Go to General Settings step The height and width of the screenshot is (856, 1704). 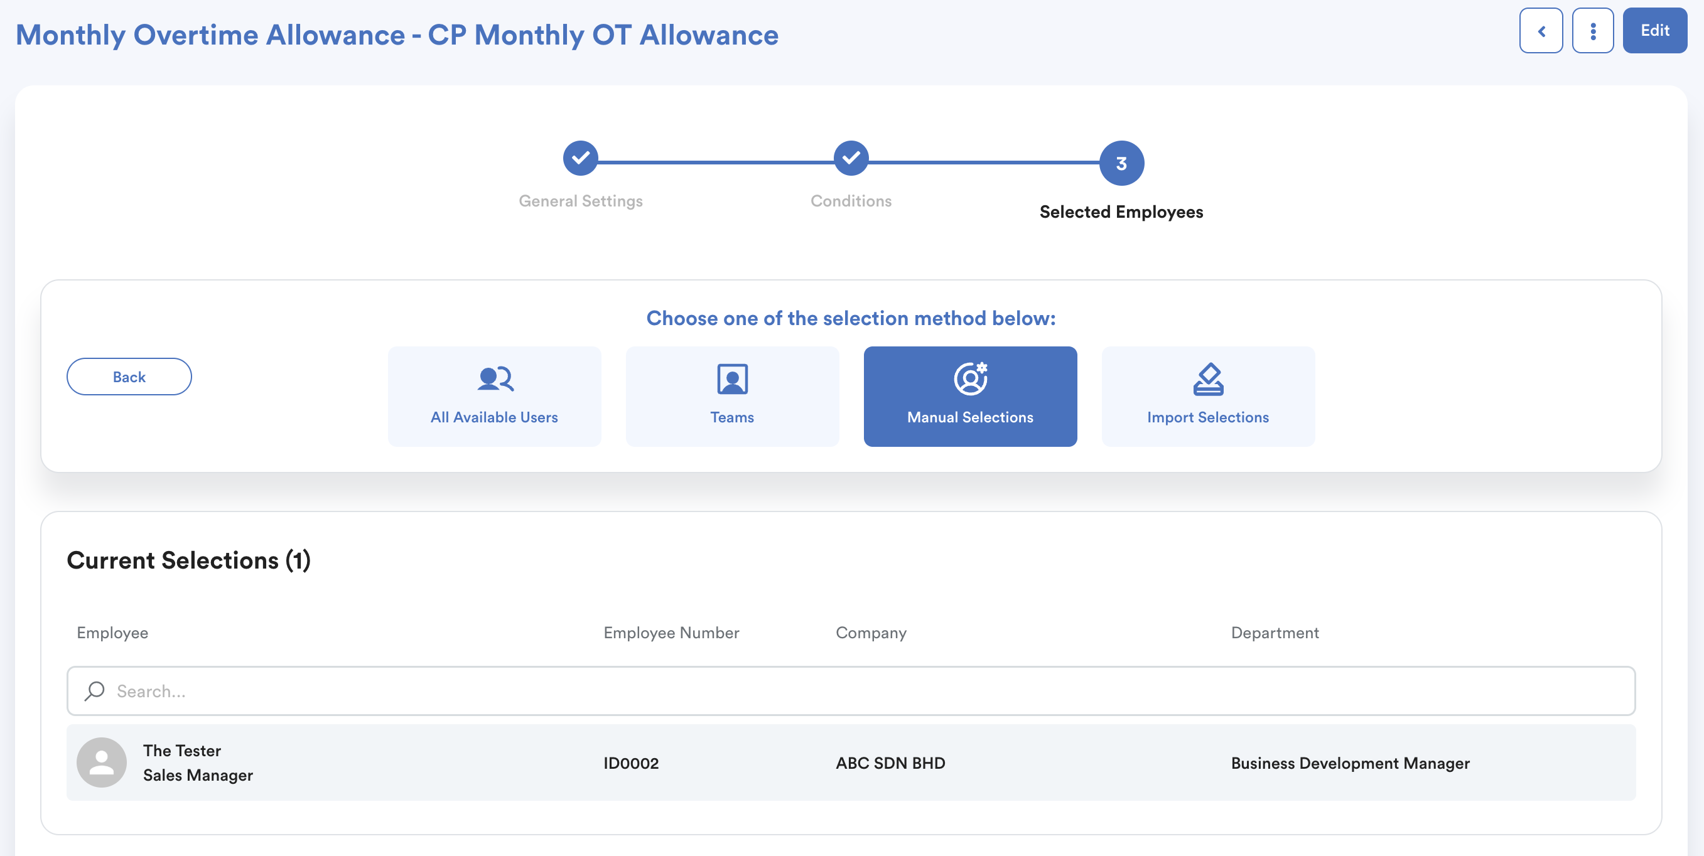coord(580,159)
